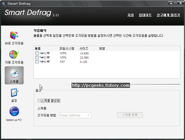Close the Smart Defrag window
Screen dimensions: 185x140
click(181, 3)
